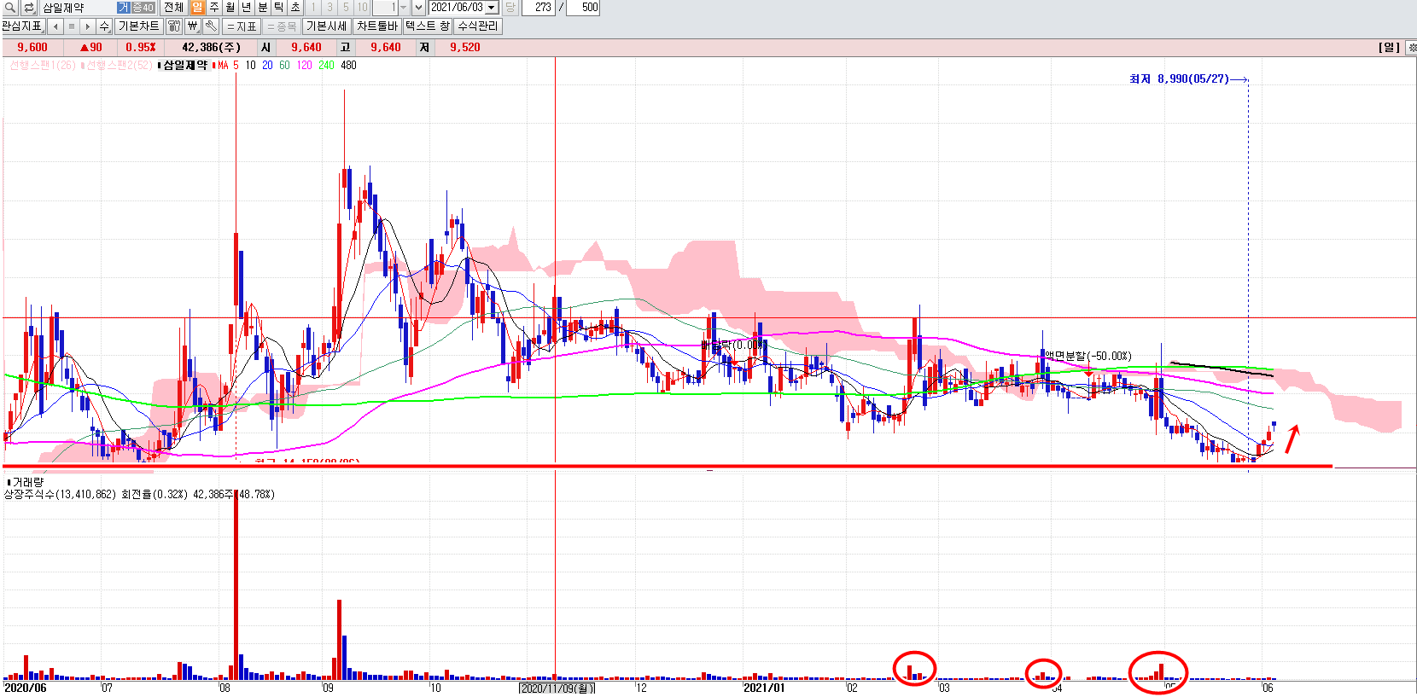This screenshot has height=697, width=1417.
Task: Open the =지표 indicator menu
Action: click(242, 26)
